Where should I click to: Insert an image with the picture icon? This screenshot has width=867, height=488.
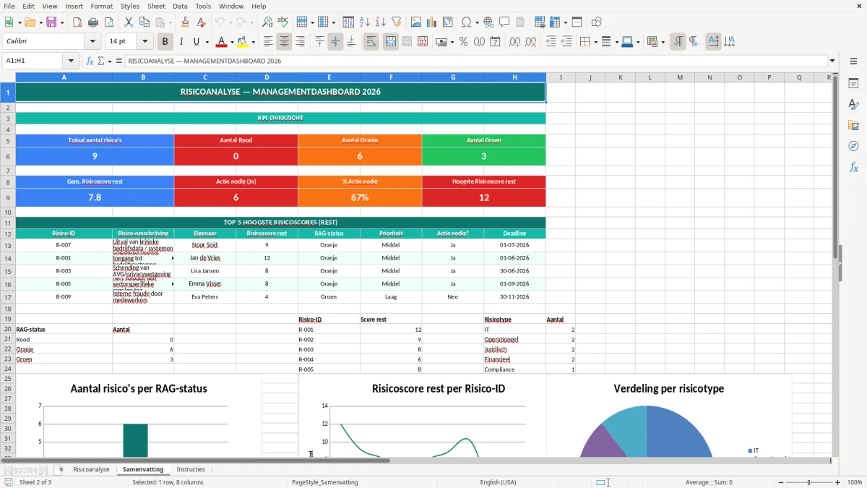pos(416,22)
